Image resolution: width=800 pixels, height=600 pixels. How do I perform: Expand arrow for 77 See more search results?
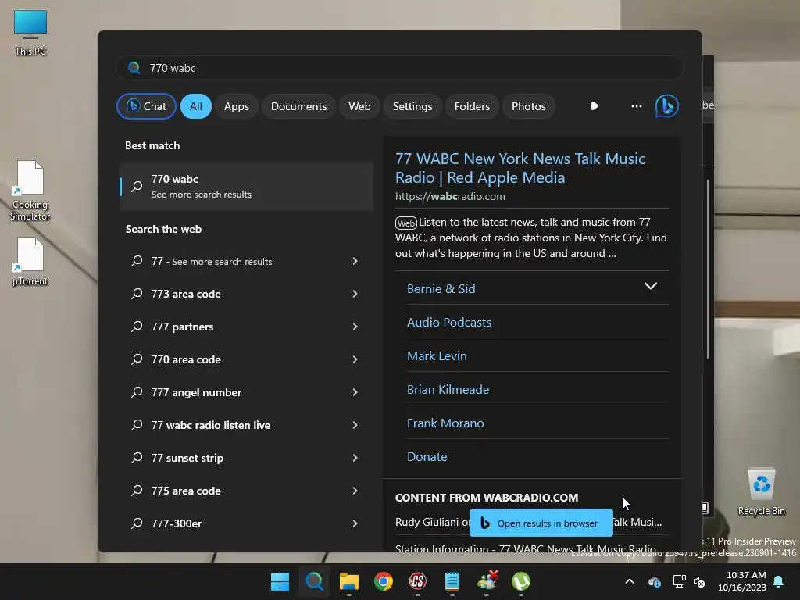point(355,261)
